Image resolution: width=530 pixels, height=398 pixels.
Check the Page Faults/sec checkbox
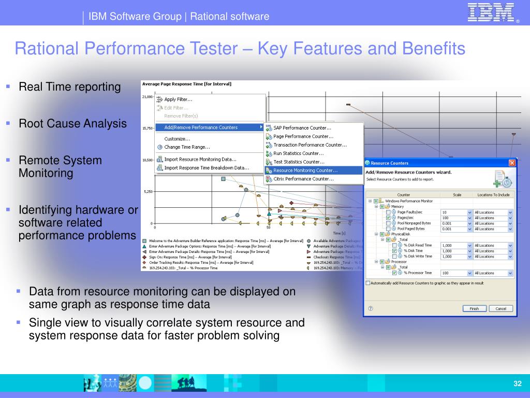point(388,212)
